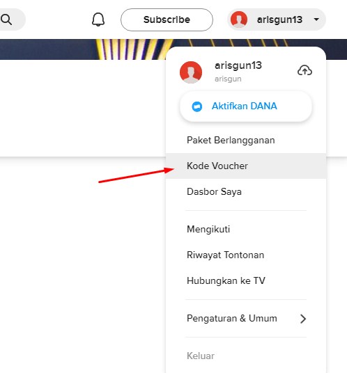Click the DANA wallet icon
The image size is (347, 373).
click(197, 106)
